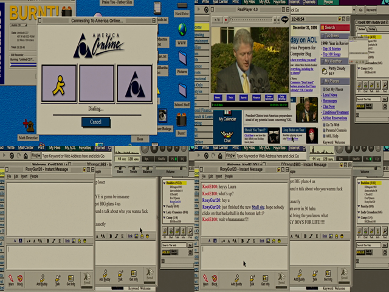Open the People menu on the AOL toolbar
This screenshot has width=389, height=292.
coord(328,2)
